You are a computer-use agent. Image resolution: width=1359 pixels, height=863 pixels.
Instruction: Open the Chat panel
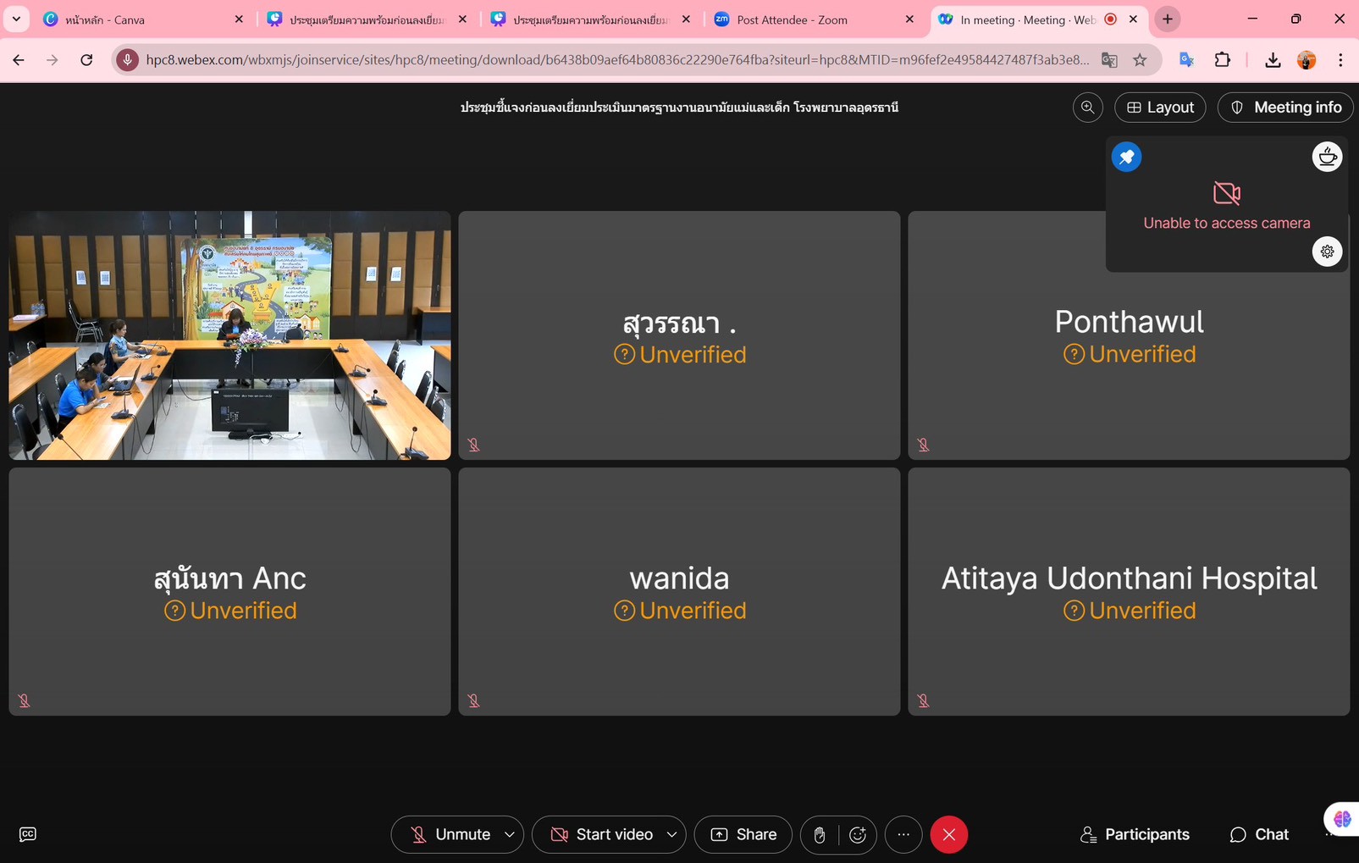1259,834
